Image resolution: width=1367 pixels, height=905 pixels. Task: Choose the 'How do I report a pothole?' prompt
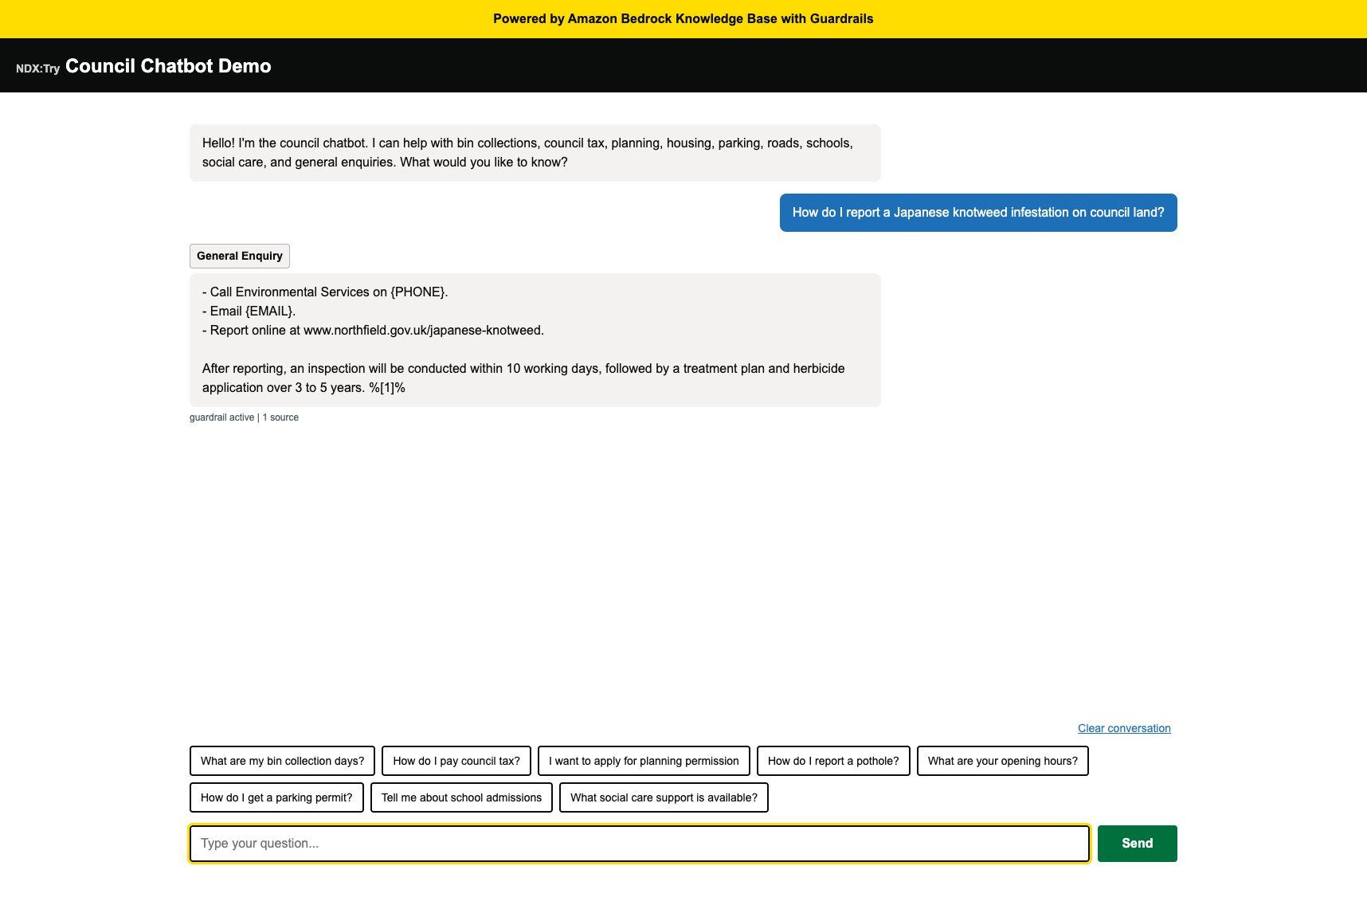[833, 761]
